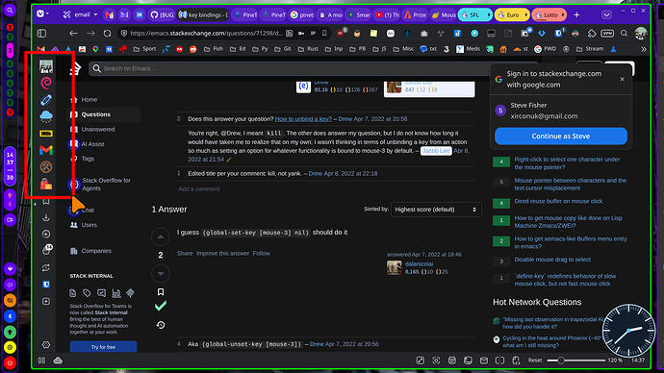Open the Downloads panel icon
This screenshot has width=664, height=373.
[46, 217]
